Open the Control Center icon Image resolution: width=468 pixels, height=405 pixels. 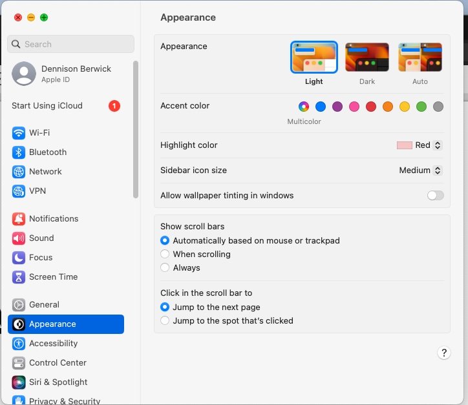pyautogui.click(x=19, y=362)
